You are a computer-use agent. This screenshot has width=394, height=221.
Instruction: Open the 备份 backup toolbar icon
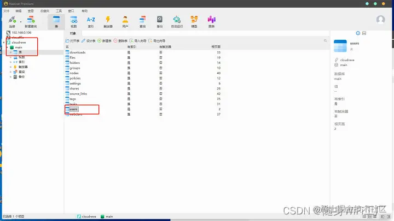click(x=160, y=22)
